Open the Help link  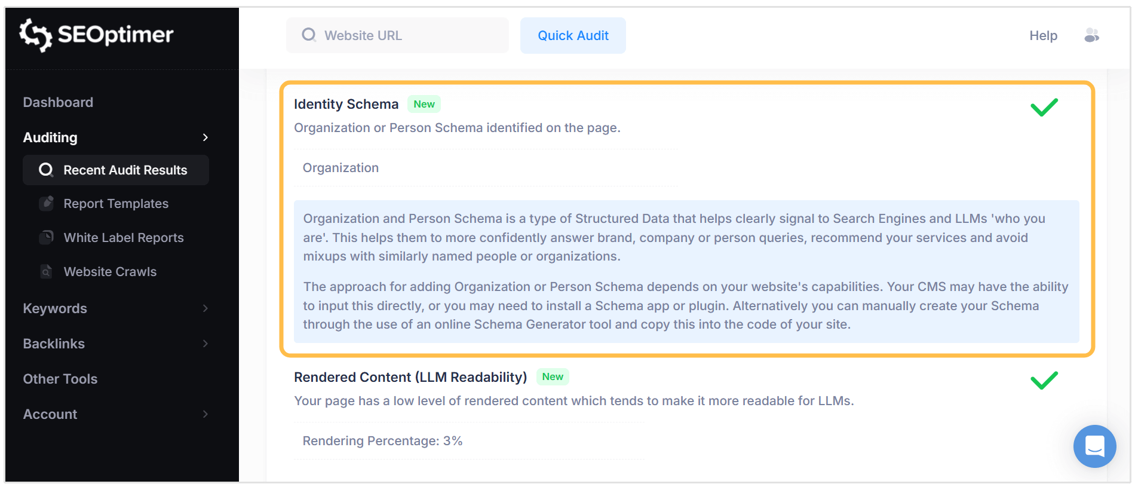pos(1043,35)
